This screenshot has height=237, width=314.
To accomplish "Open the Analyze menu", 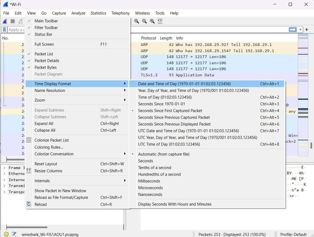I will 78,13.
